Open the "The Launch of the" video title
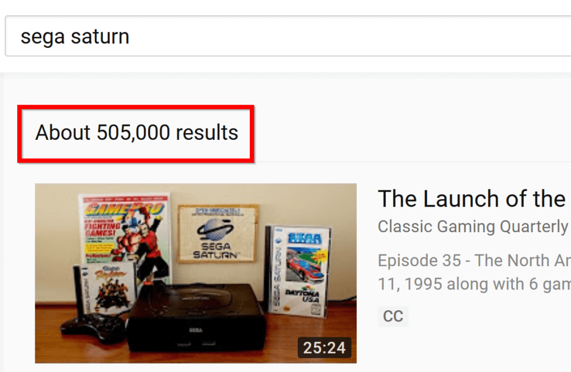Screen dimensions: 571x372 [472, 199]
